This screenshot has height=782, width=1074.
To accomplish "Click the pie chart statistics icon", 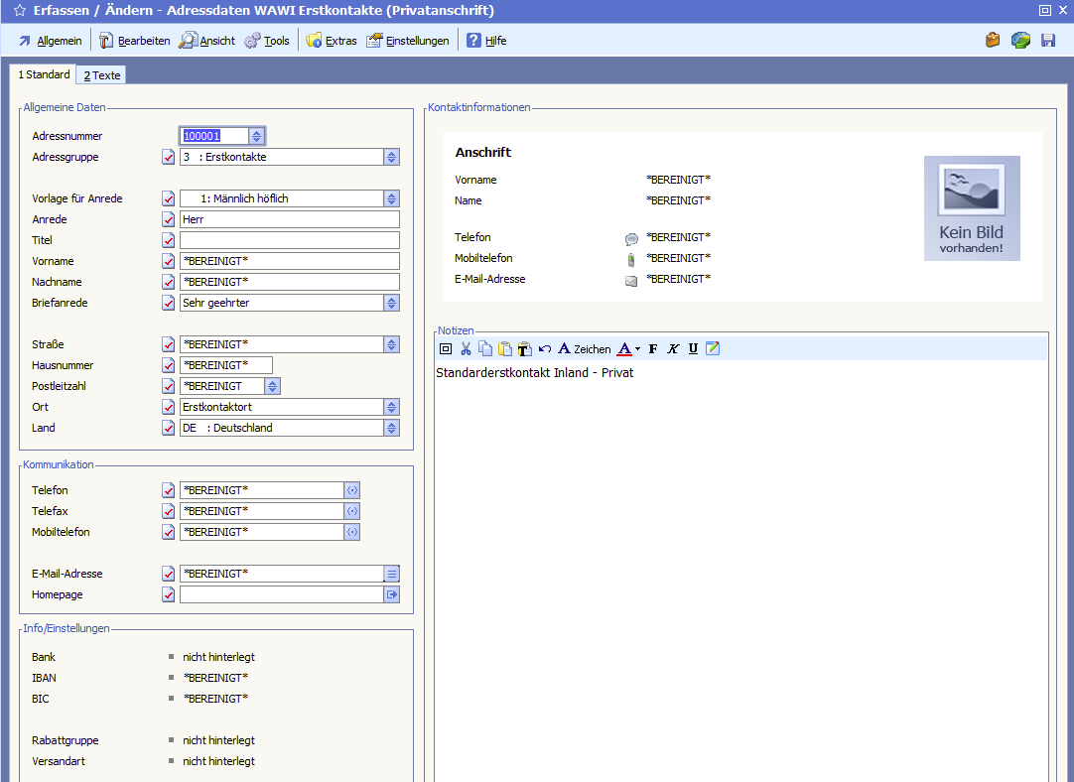I will [1020, 41].
